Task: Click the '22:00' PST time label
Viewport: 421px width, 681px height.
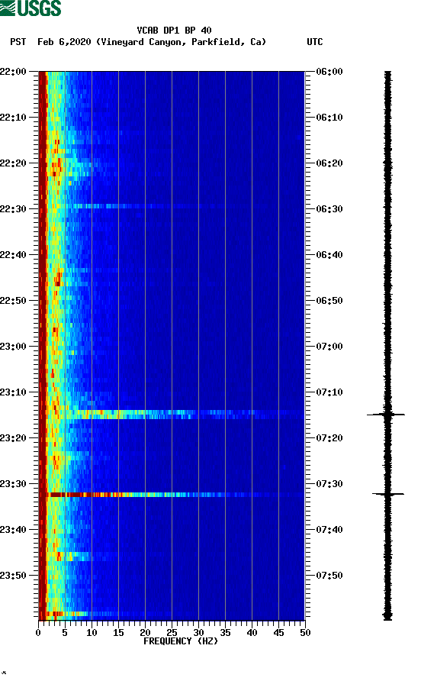Action: [13, 72]
